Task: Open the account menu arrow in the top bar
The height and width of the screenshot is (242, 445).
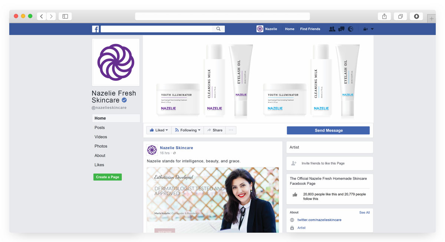Action: tap(372, 29)
